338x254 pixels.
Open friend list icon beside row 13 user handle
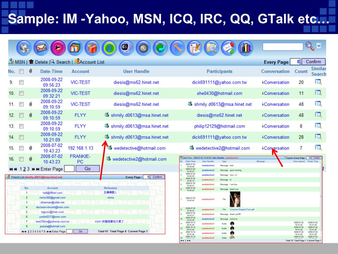pyautogui.click(x=107, y=125)
